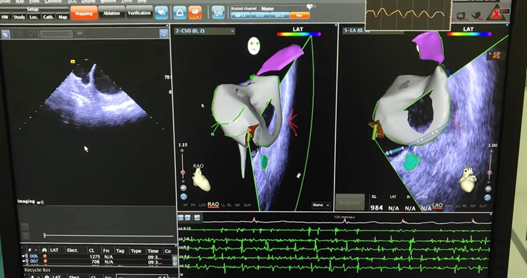Screen dimensions: 527x278
Task: Click first icon in ultrasound panel toolbar
Action: click(x=5, y=34)
